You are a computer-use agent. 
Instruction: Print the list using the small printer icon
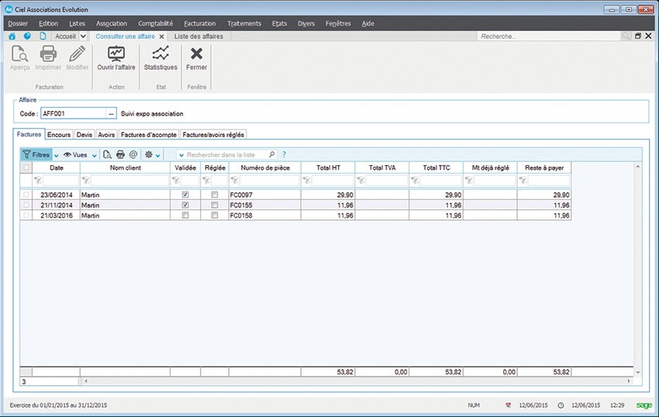tap(120, 155)
